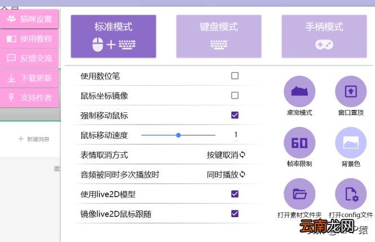Click the book icon beside 使用教程
Image resolution: width=375 pixels, height=242 pixels.
click(11, 39)
